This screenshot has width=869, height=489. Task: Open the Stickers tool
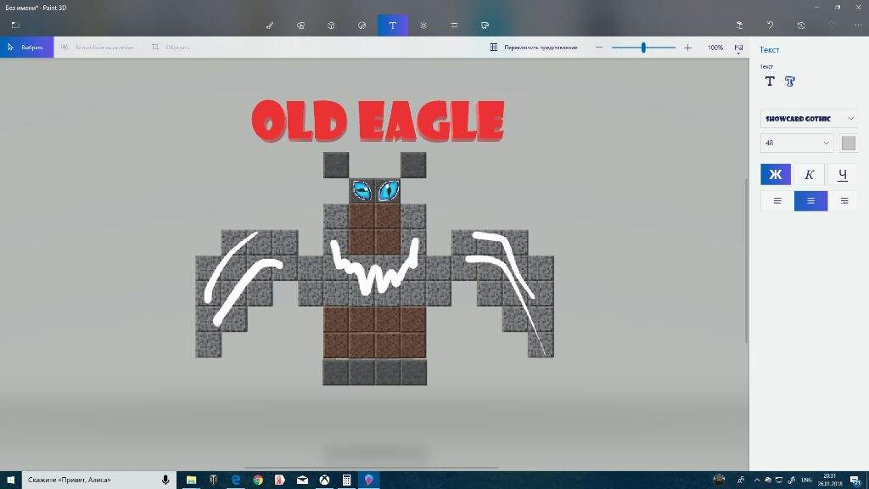click(362, 25)
